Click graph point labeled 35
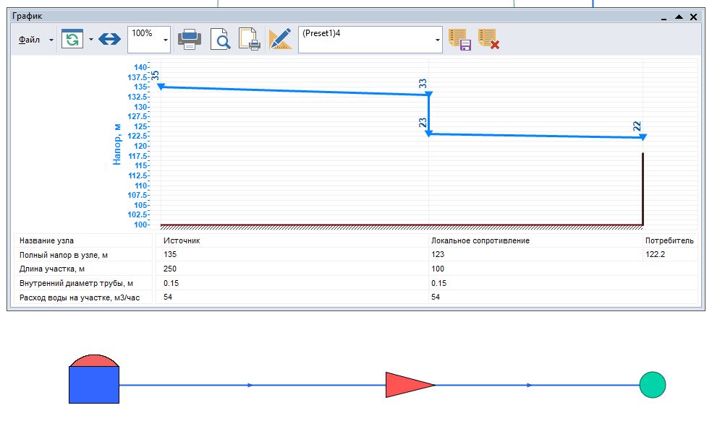 click(161, 87)
